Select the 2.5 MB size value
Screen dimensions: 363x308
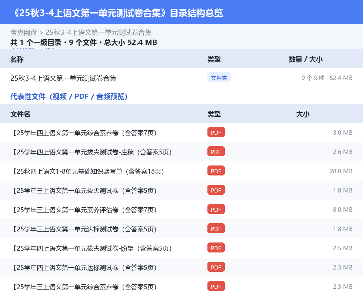tap(343, 248)
